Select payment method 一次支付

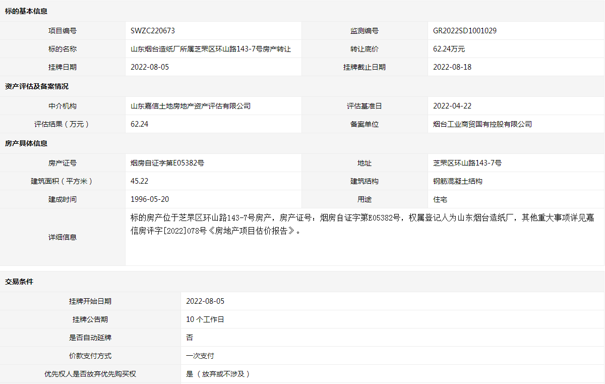(200, 356)
